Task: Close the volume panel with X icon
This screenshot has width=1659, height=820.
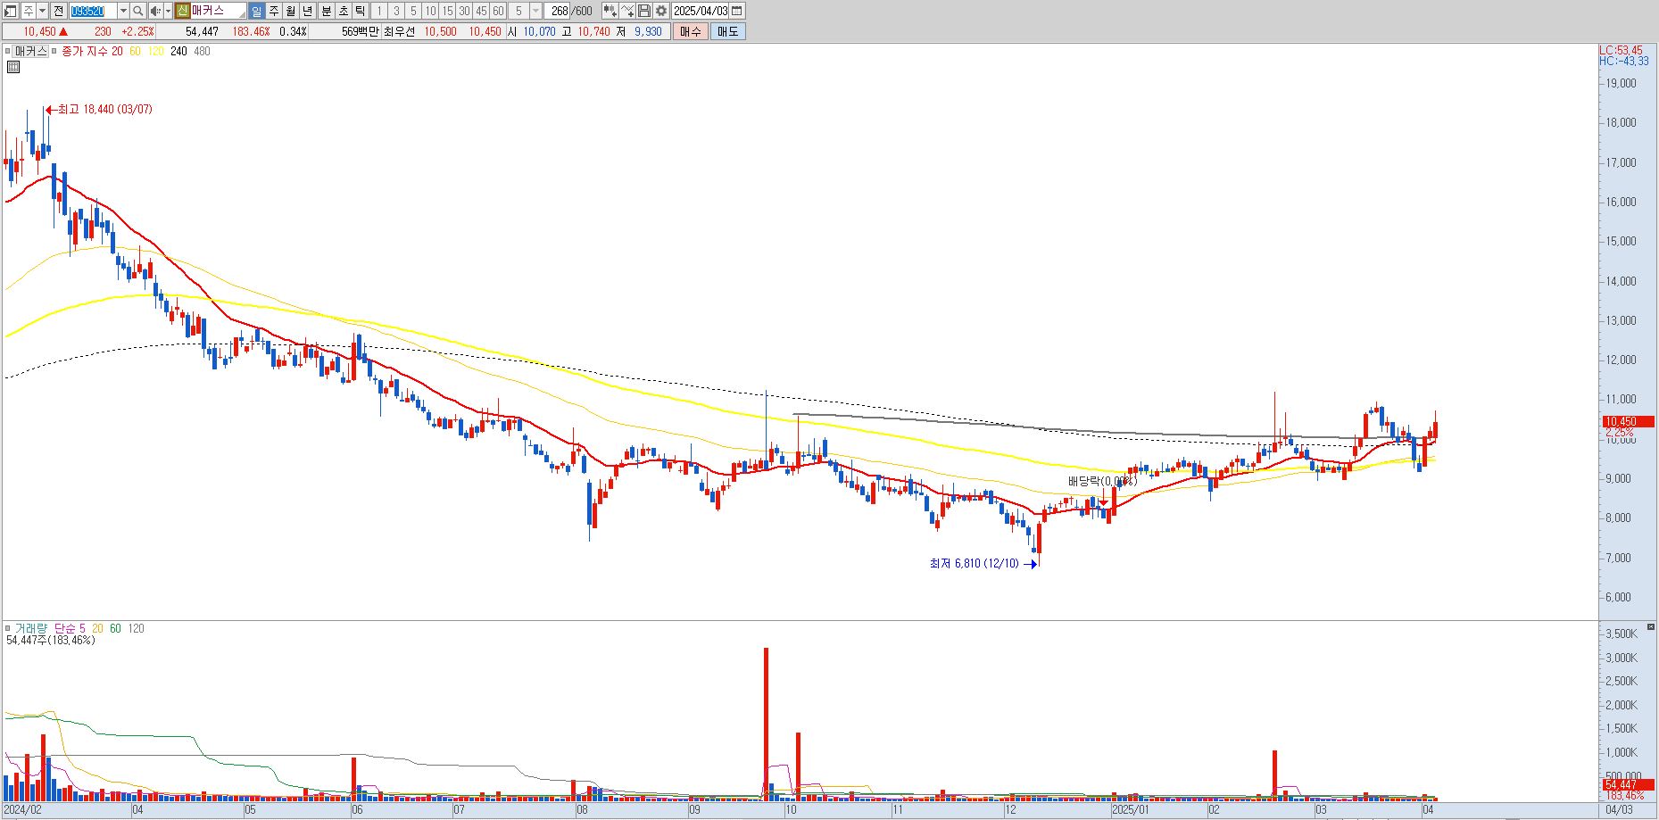Action: point(1652,626)
